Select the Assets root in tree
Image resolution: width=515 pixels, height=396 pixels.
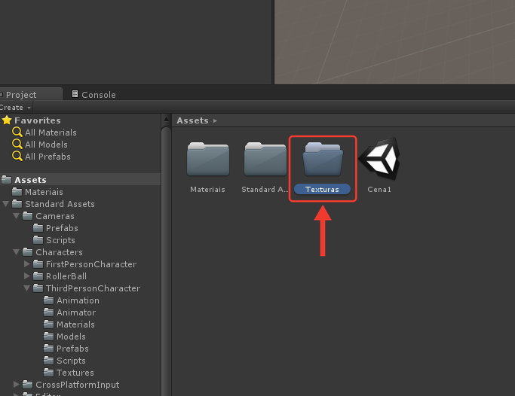(x=80, y=180)
